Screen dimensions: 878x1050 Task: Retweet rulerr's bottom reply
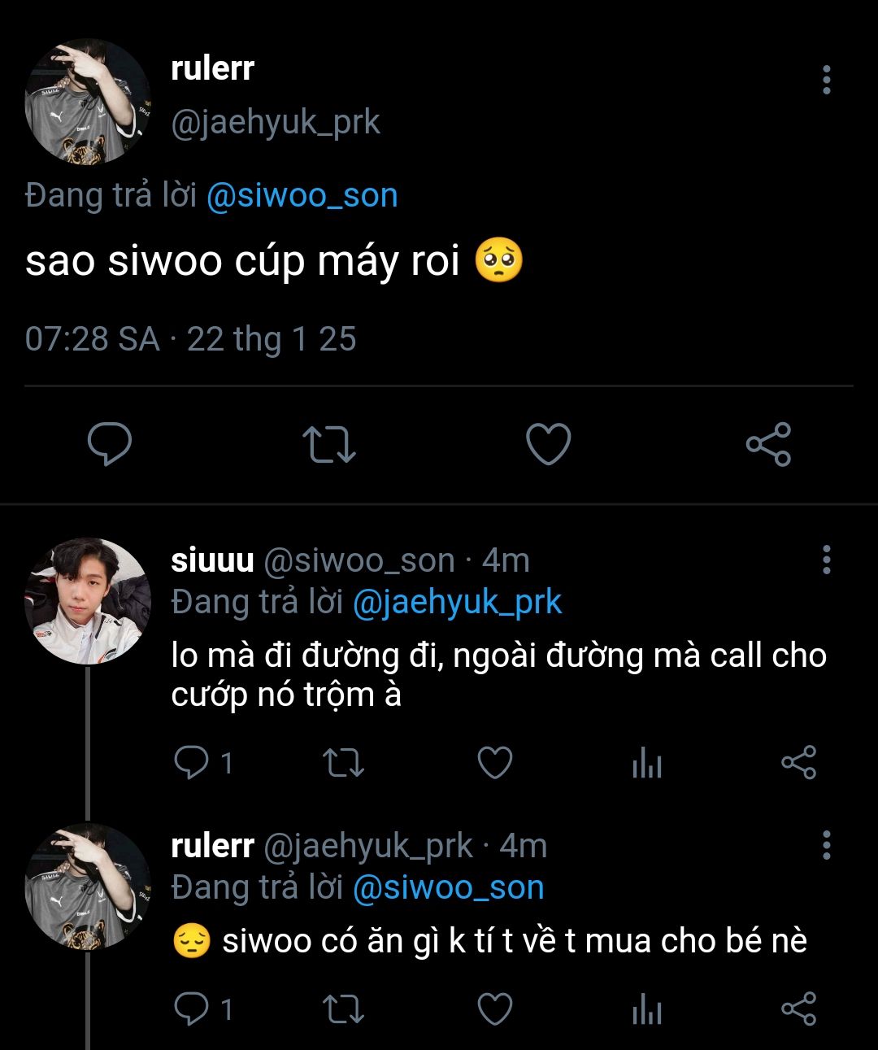tap(343, 1009)
